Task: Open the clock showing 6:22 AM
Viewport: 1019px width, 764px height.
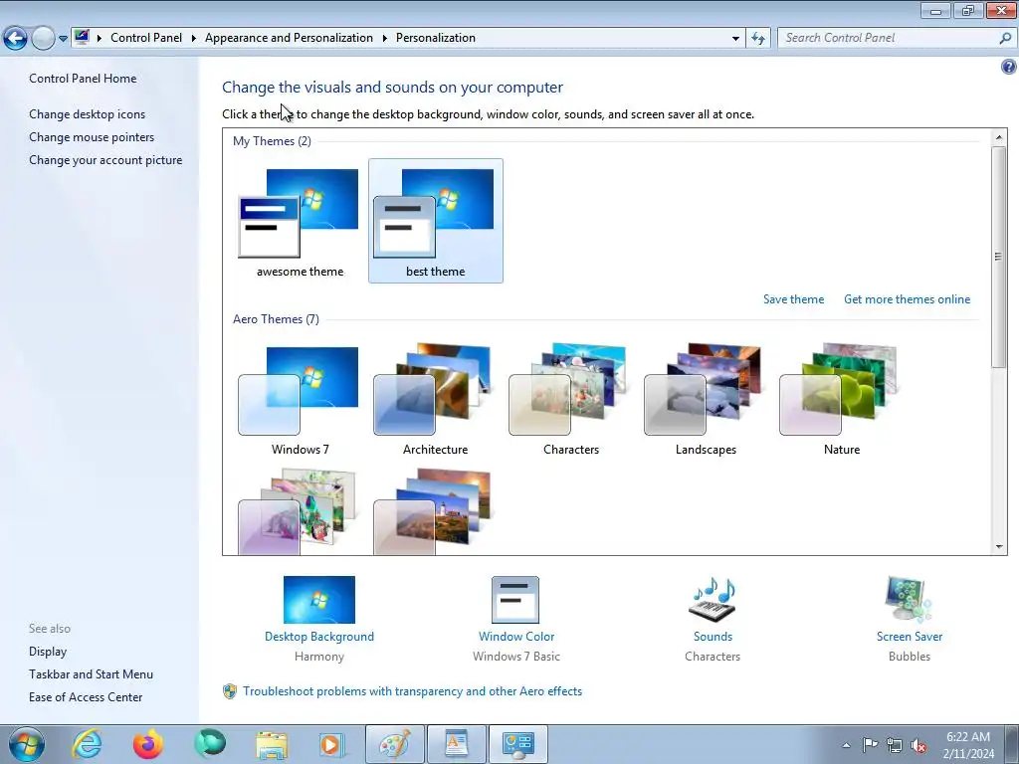Action: click(968, 745)
